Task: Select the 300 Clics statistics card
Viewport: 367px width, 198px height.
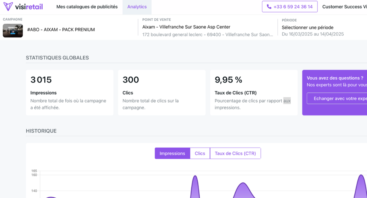Action: coord(162,92)
